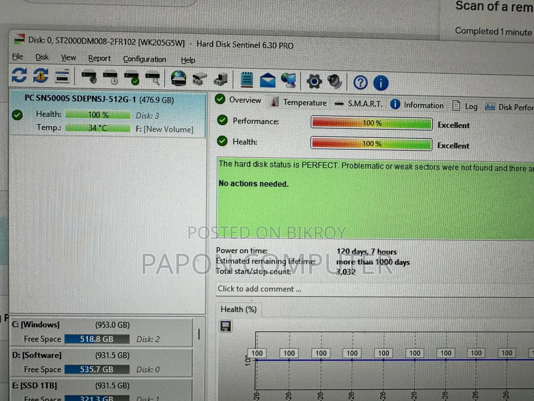Click the 'F: [New Volume]' label
Screen dimensions: 534x401
[x=164, y=129]
